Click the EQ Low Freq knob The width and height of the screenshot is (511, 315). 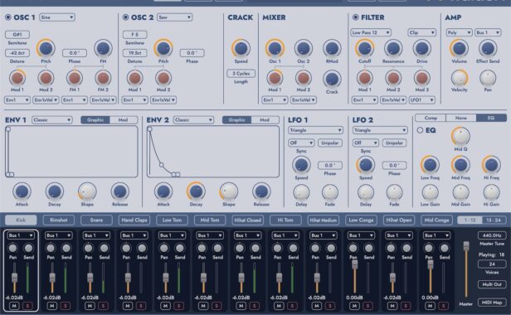point(431,165)
